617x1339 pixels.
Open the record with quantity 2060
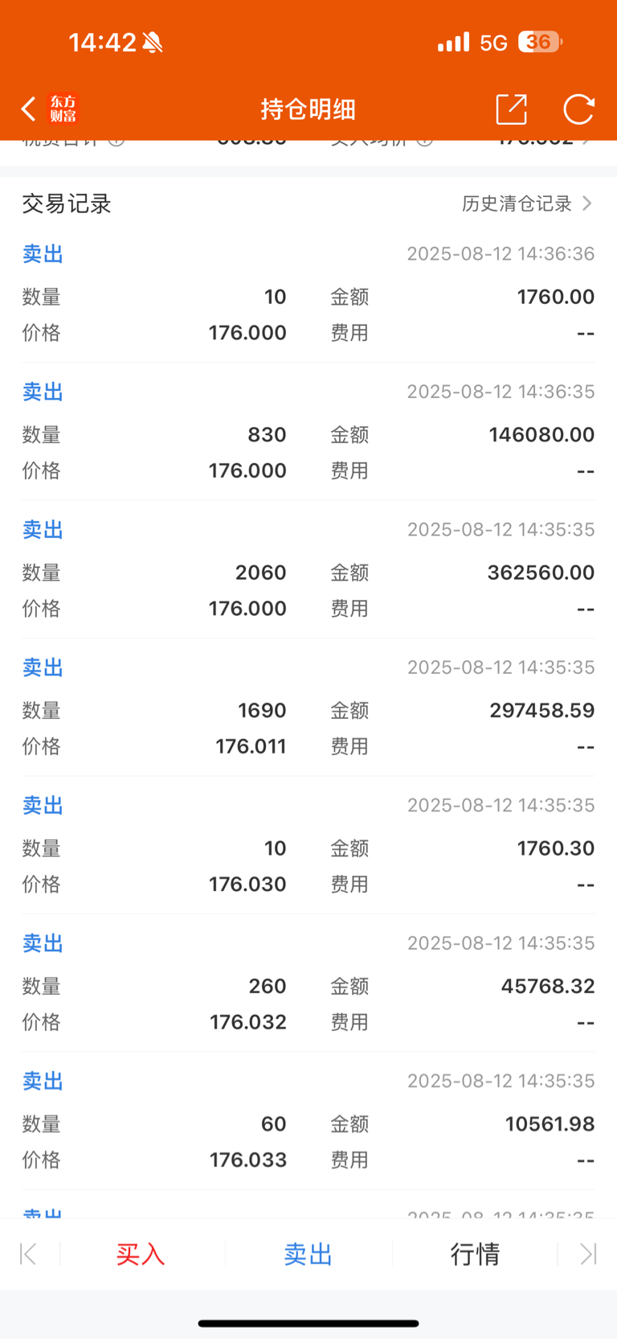[308, 570]
